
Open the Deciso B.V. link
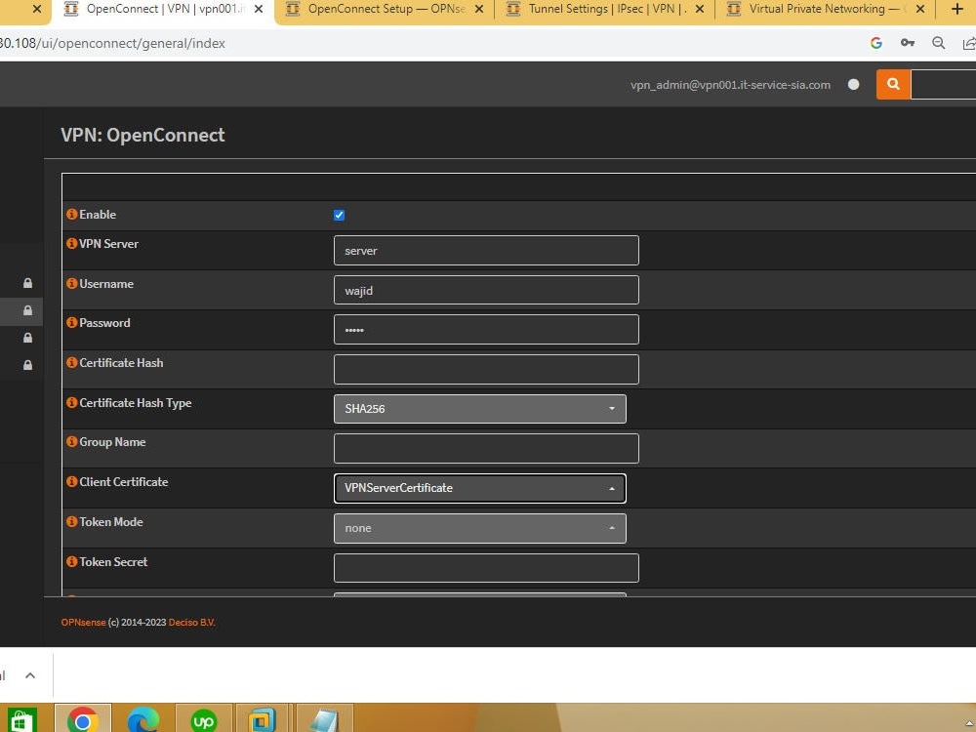click(x=192, y=622)
